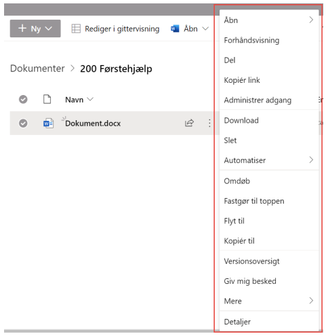Expand the Mere submenu arrow

(x=311, y=301)
